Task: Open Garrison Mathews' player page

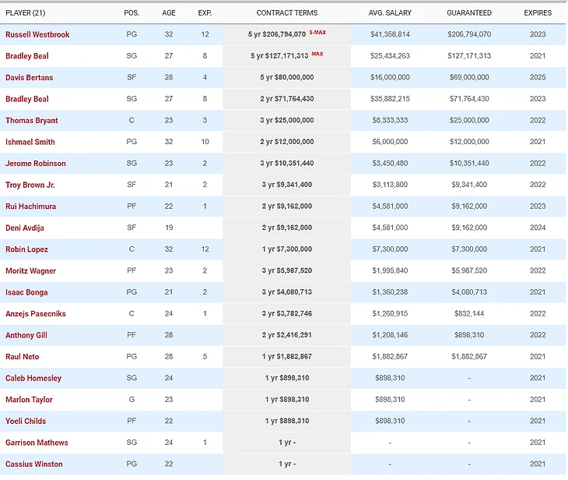Action: click(37, 443)
